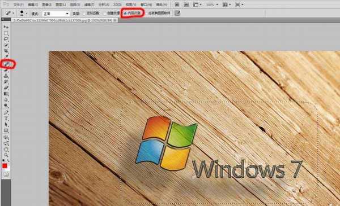
Task: Select the Clone Stamp tool
Action: 6,76
